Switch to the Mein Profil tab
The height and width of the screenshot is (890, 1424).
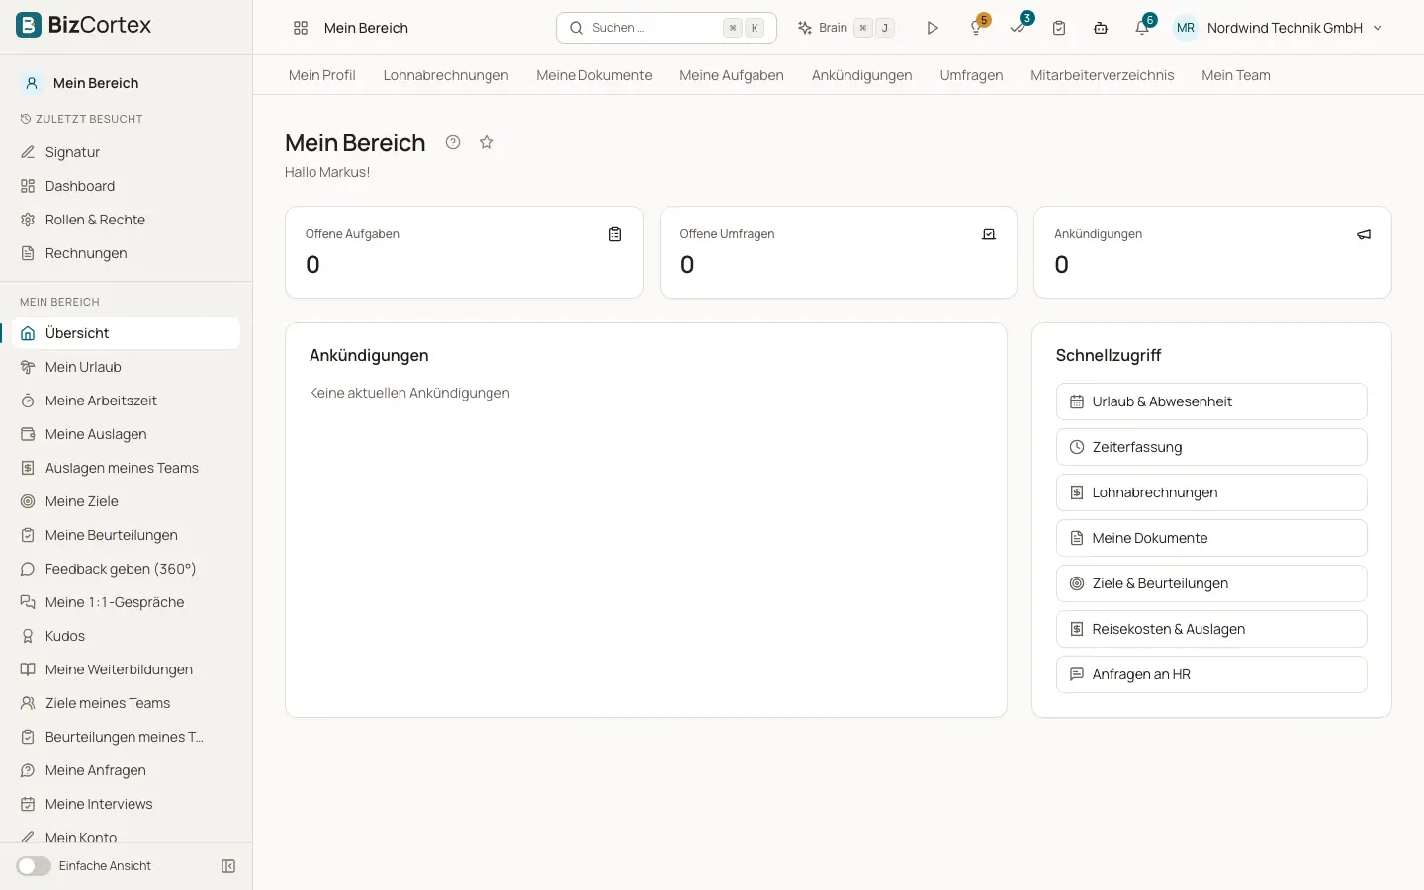(x=322, y=75)
